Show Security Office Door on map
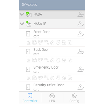Screen dimensions: 104x104 tap(81, 87)
